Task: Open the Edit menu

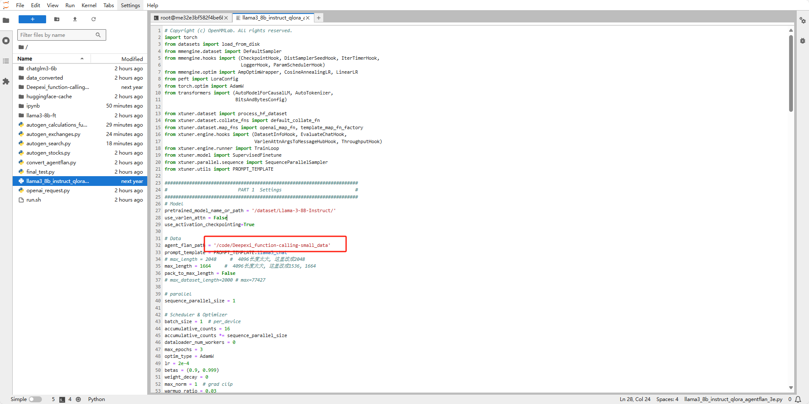Action: pos(36,5)
